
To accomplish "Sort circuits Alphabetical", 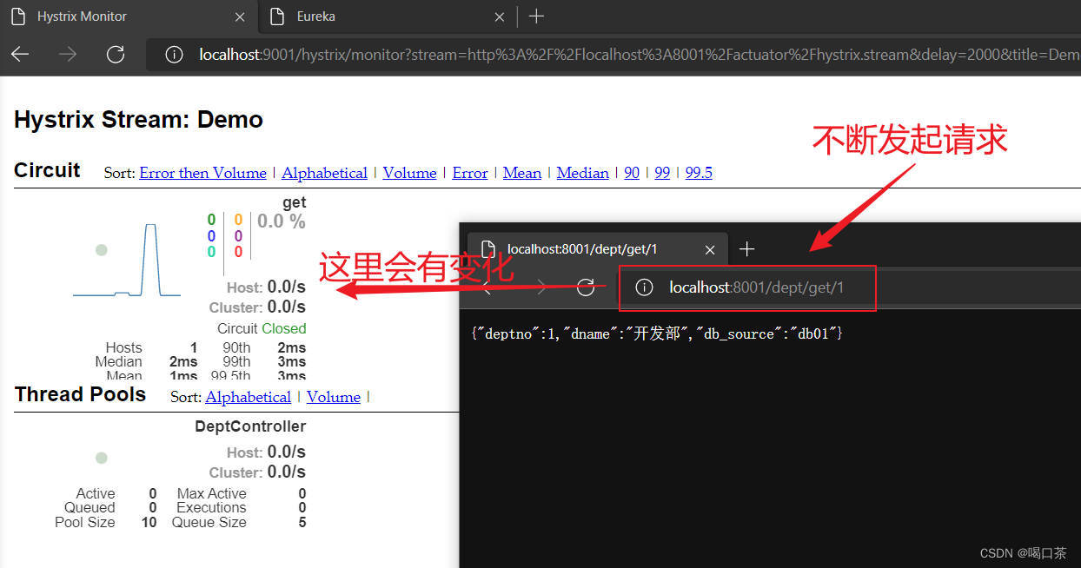I will pos(324,173).
